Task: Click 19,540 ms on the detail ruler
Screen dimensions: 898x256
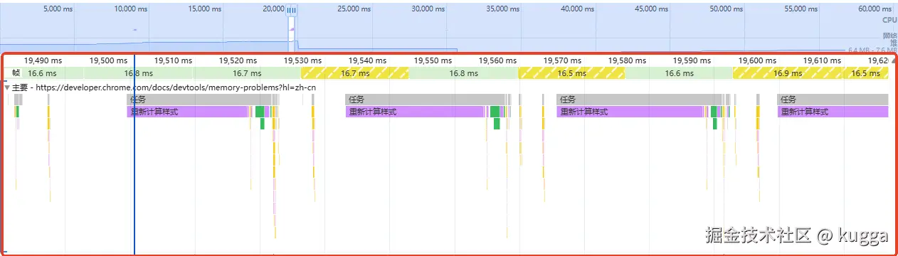Action: click(368, 60)
